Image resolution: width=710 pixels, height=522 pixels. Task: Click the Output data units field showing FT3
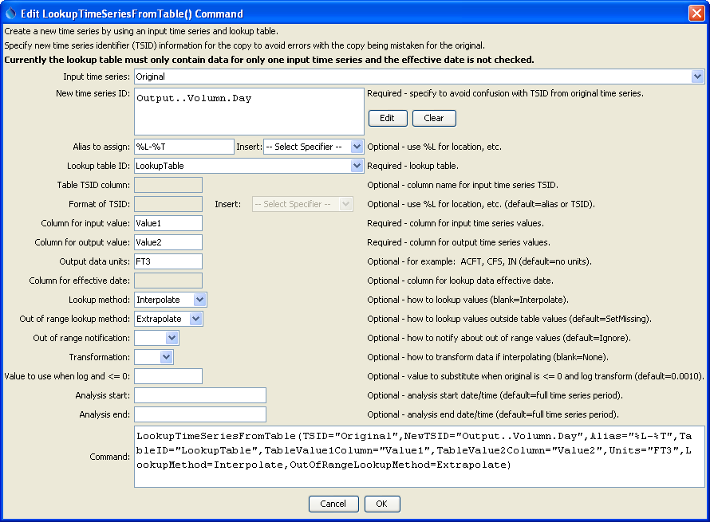pyautogui.click(x=168, y=261)
